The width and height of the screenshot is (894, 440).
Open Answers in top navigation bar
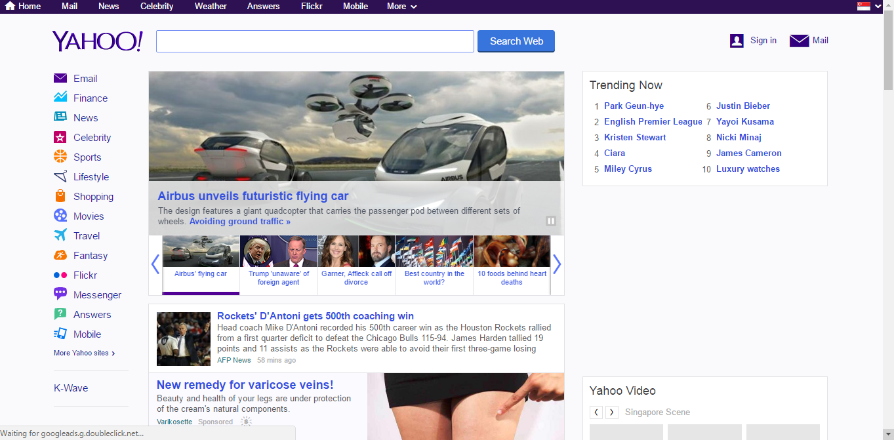264,6
